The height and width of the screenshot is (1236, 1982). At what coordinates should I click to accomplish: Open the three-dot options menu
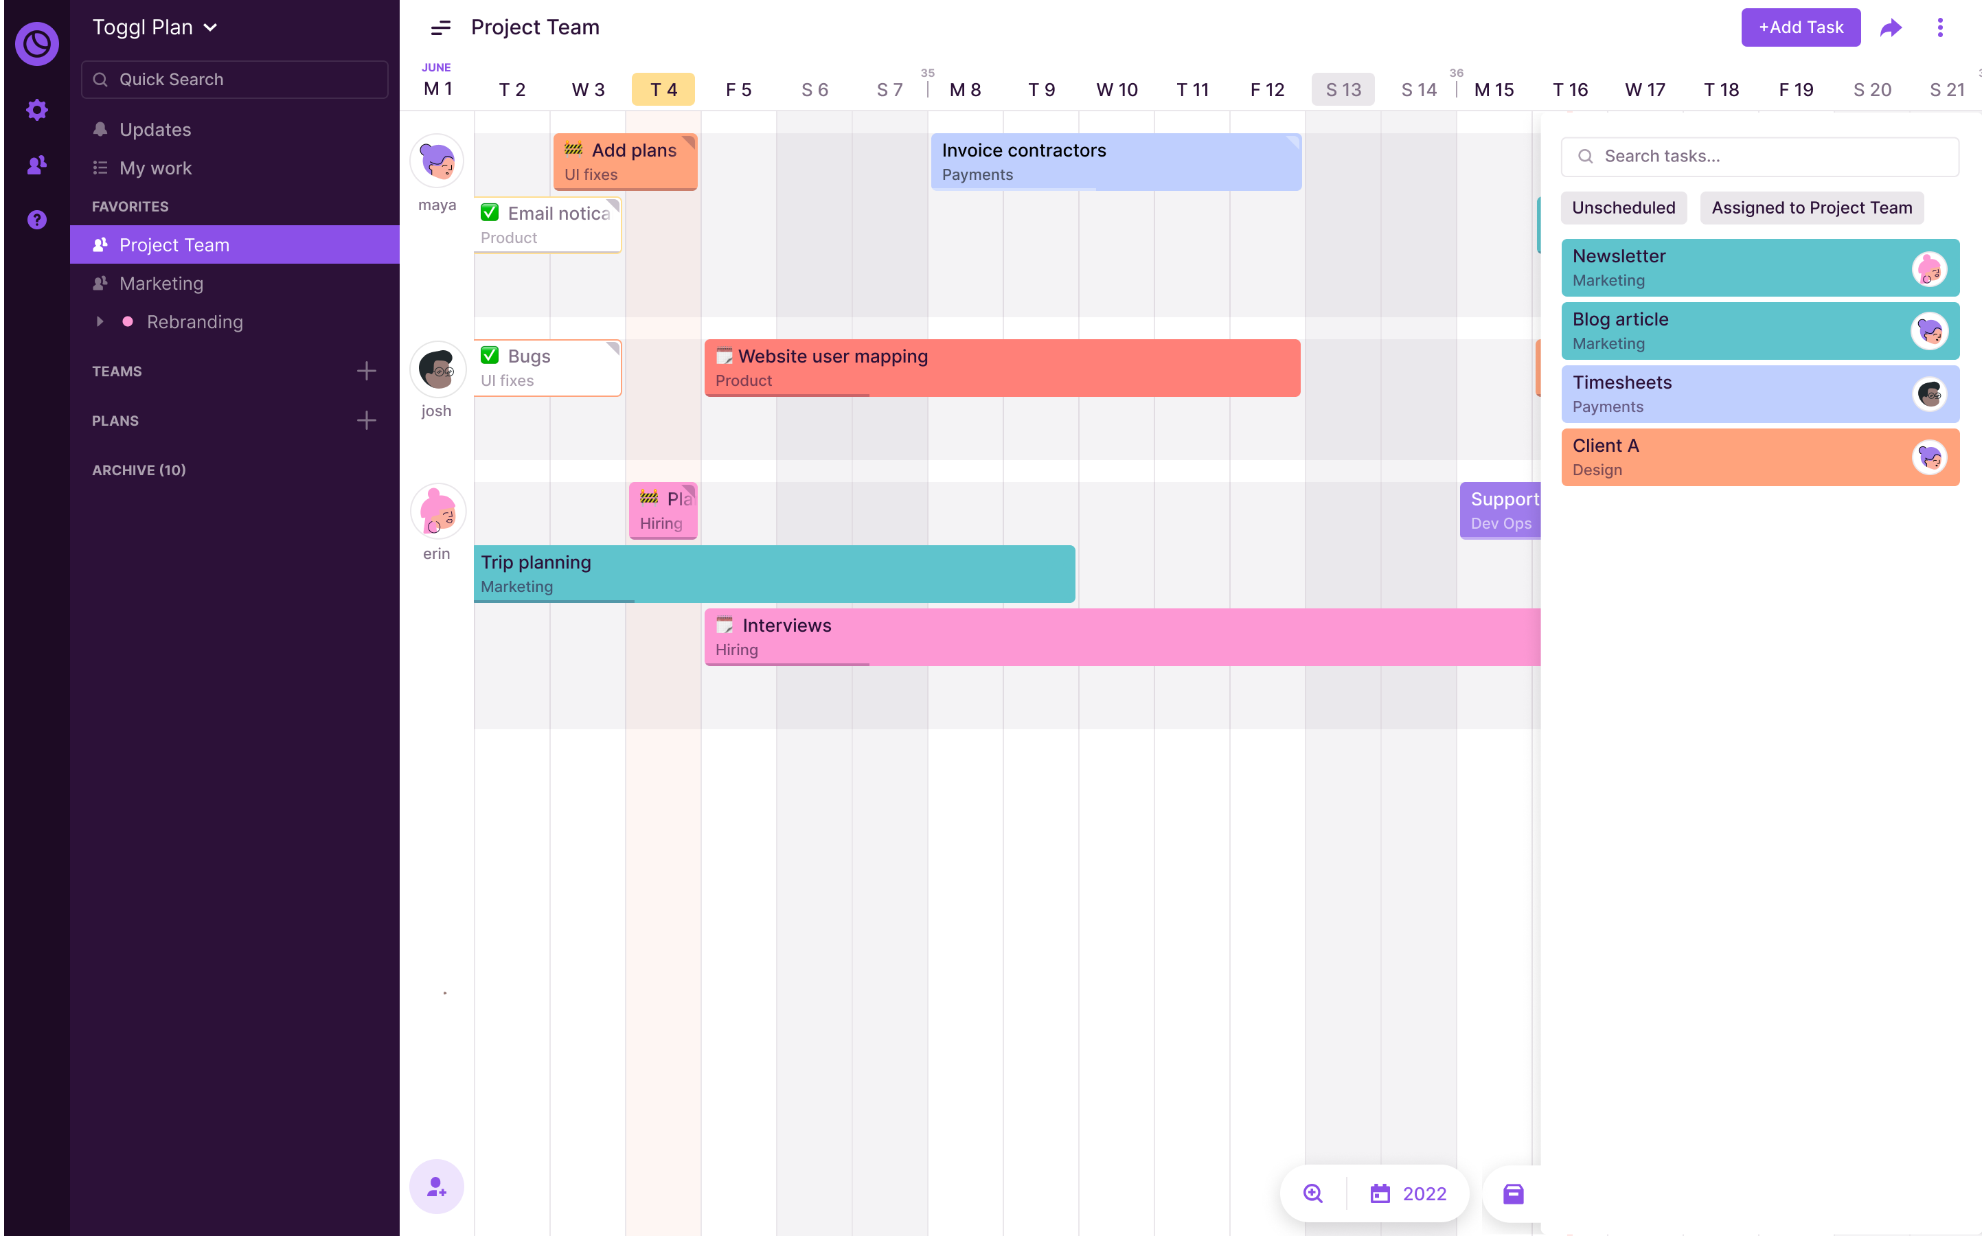(x=1939, y=27)
